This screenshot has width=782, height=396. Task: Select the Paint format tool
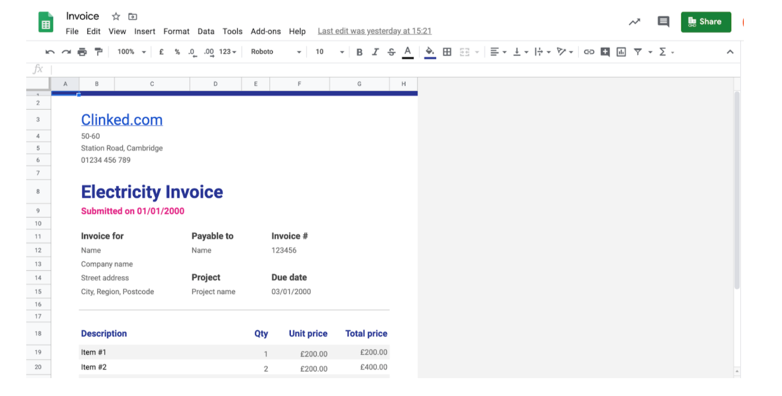[x=98, y=52]
